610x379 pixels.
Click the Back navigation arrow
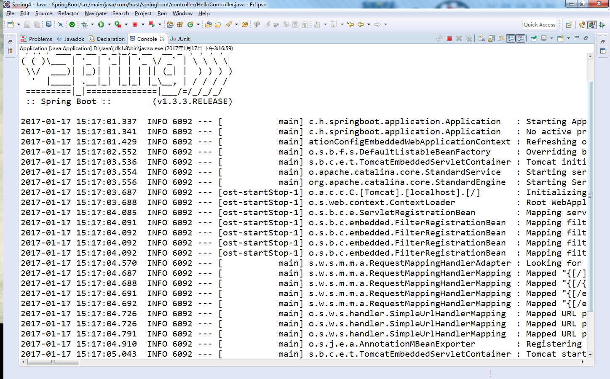361,24
